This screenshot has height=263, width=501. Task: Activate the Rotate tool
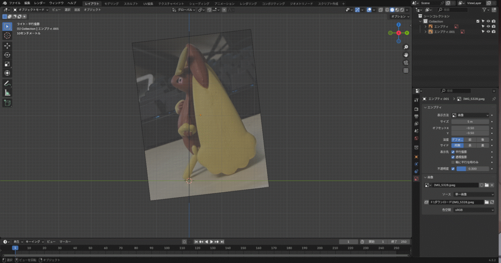(7, 55)
